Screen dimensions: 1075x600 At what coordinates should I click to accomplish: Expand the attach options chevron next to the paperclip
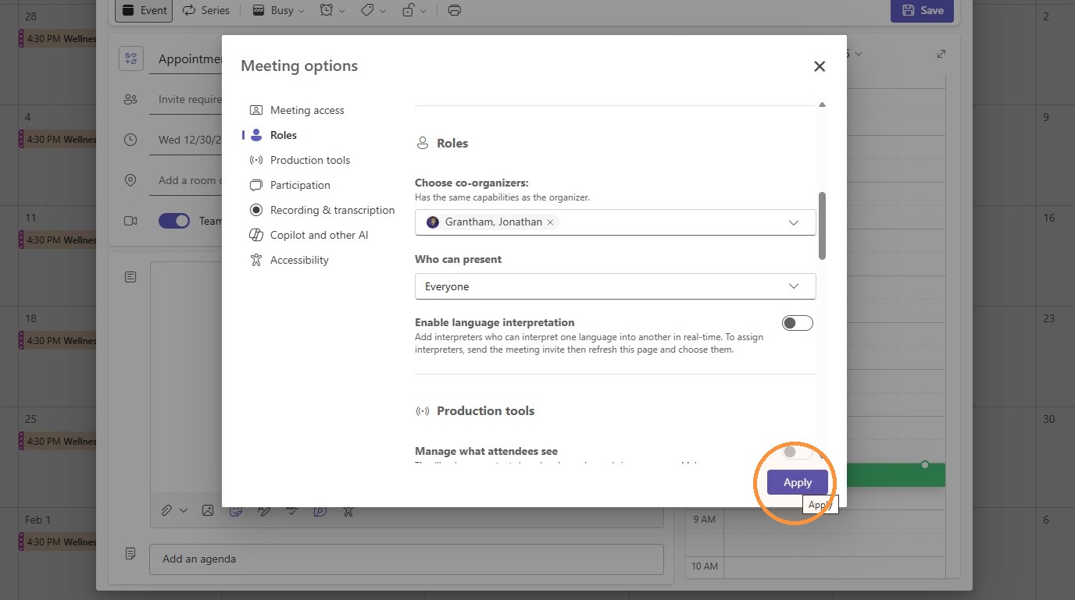[184, 510]
